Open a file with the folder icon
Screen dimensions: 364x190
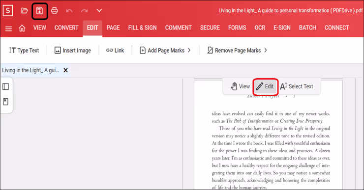click(25, 11)
